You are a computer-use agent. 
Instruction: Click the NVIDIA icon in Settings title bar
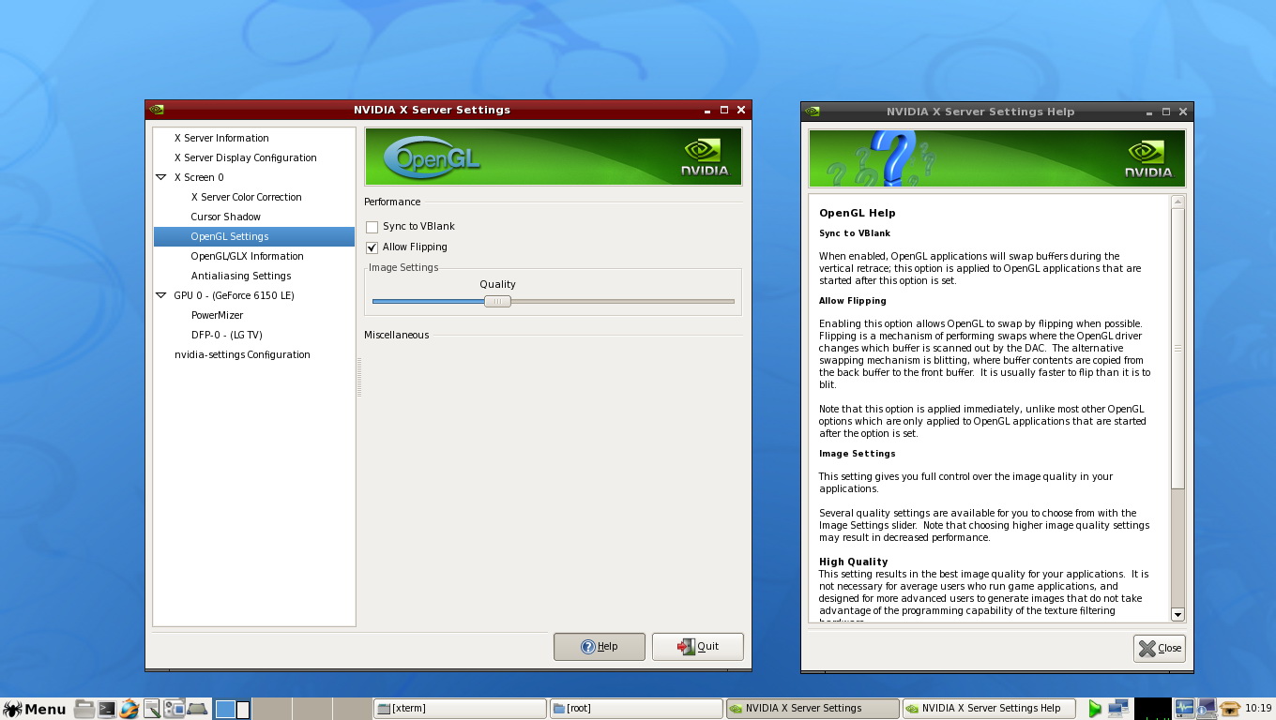[157, 110]
